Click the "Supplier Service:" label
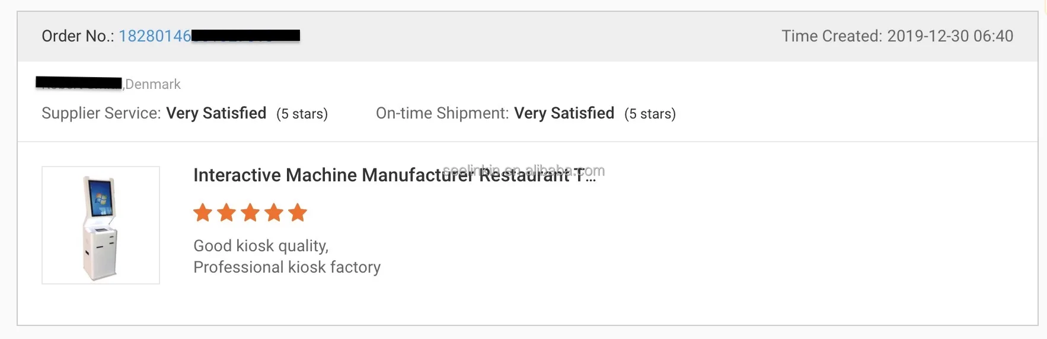Viewport: 1047px width, 339px height. (x=101, y=113)
